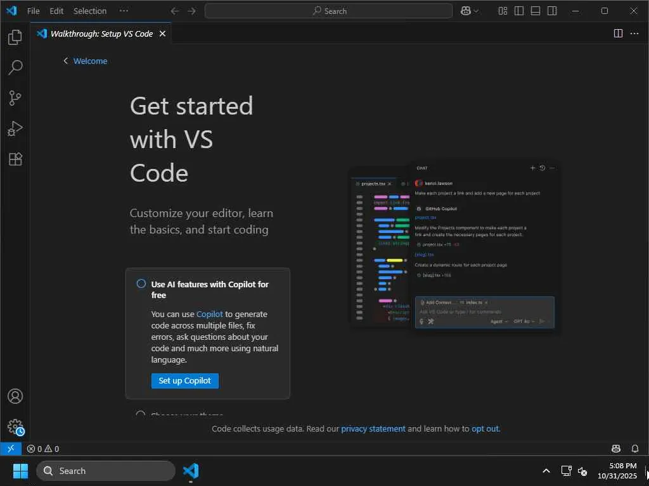Open Copilot status icon in status bar
This screenshot has width=649, height=486.
[x=616, y=449]
